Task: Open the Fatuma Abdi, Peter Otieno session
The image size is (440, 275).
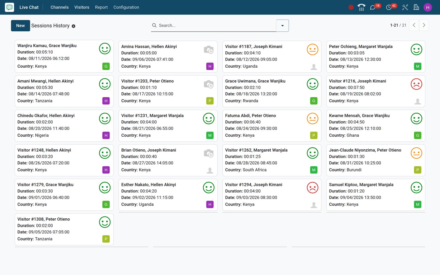Action: [x=272, y=126]
